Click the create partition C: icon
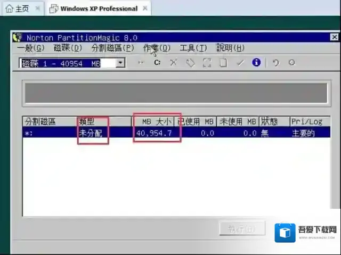 157,63
